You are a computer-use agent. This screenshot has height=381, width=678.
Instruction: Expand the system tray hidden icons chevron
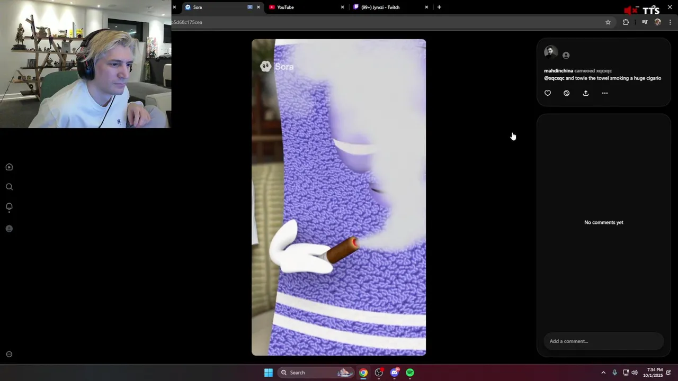click(x=603, y=373)
